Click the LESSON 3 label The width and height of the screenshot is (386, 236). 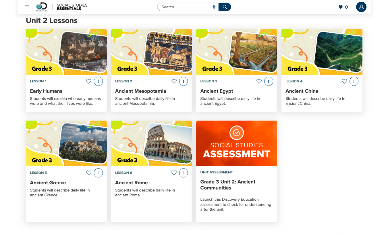coord(209,81)
